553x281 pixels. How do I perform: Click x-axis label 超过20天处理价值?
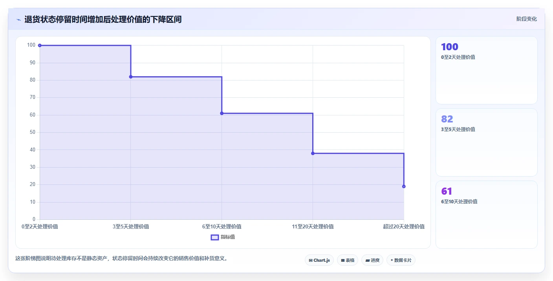404,226
